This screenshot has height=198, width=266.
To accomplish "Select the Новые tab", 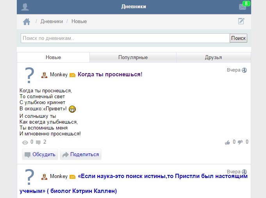I will 54,58.
